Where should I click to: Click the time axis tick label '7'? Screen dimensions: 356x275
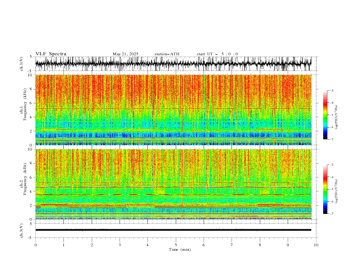232,245
